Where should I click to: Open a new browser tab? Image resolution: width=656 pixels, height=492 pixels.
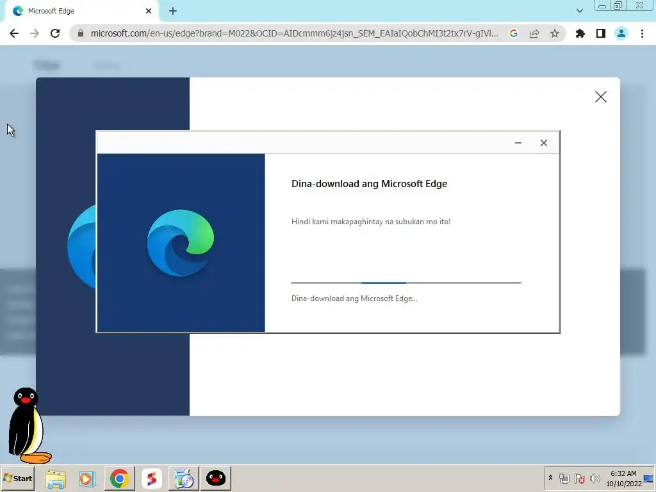173,11
